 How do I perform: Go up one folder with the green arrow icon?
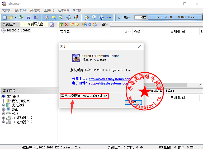(61, 25)
